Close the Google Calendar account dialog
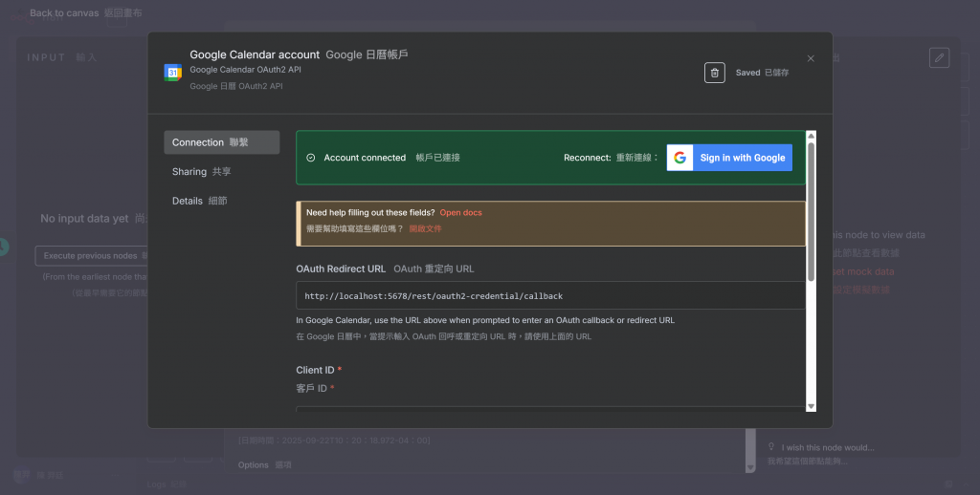Screen dimensions: 980x495 pyautogui.click(x=811, y=58)
